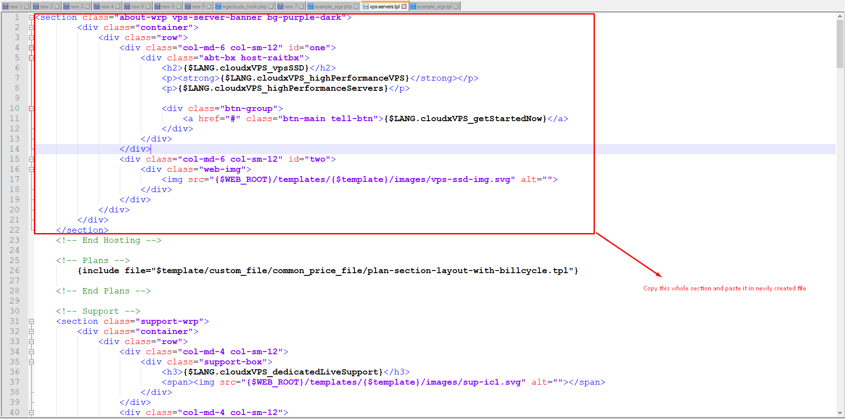Image resolution: width=845 pixels, height=419 pixels.
Task: Select the example_wgs.tpl tab
Action: pyautogui.click(x=434, y=7)
